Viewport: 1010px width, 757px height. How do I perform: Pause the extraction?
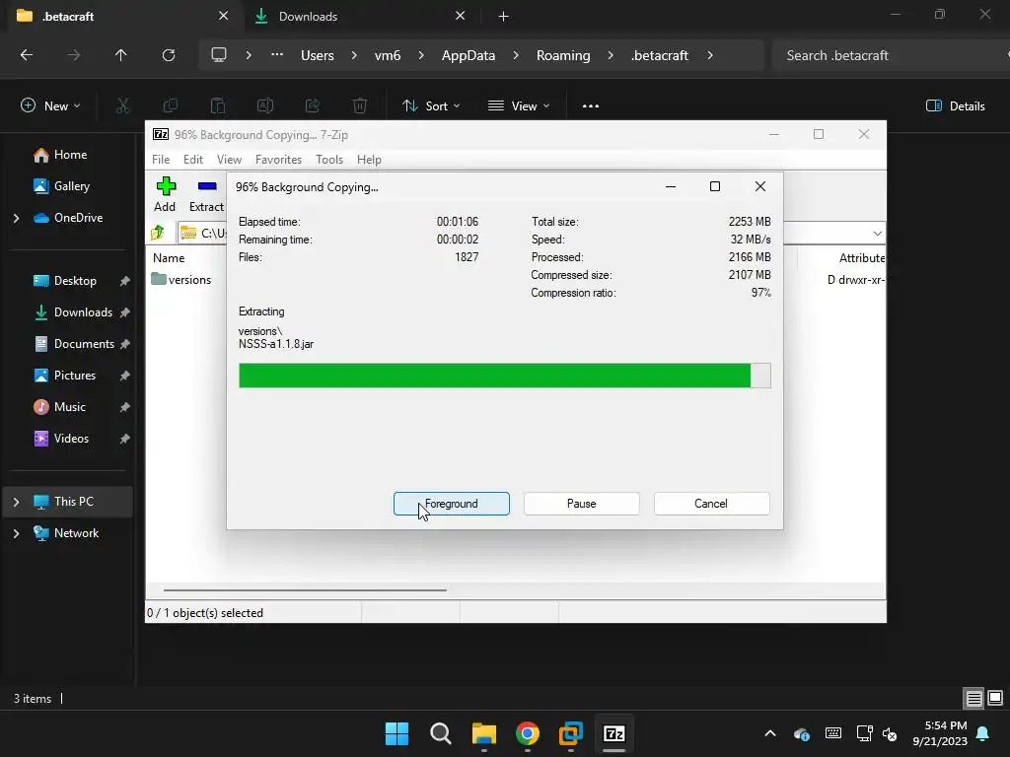(582, 504)
